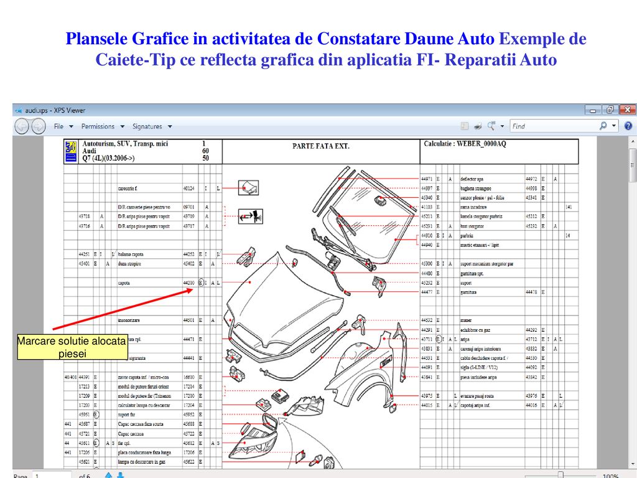Close the XPS Viewer window
The width and height of the screenshot is (637, 478).
[x=627, y=110]
